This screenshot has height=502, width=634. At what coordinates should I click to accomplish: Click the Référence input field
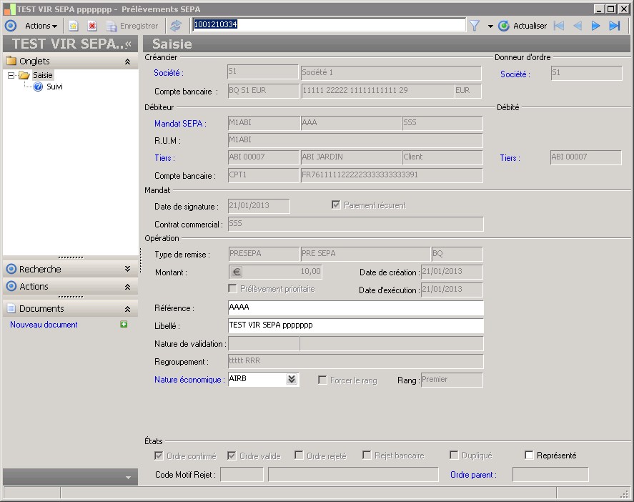click(355, 307)
